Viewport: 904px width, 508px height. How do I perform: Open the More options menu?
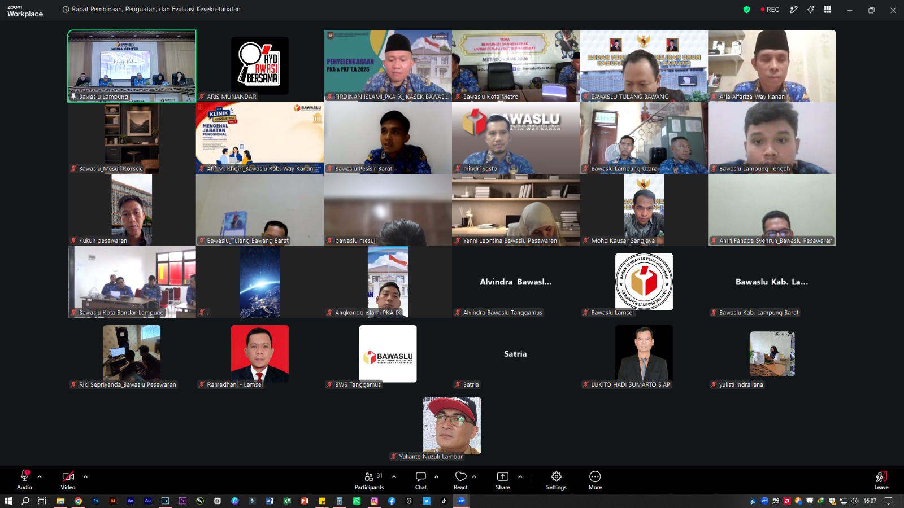(x=595, y=480)
